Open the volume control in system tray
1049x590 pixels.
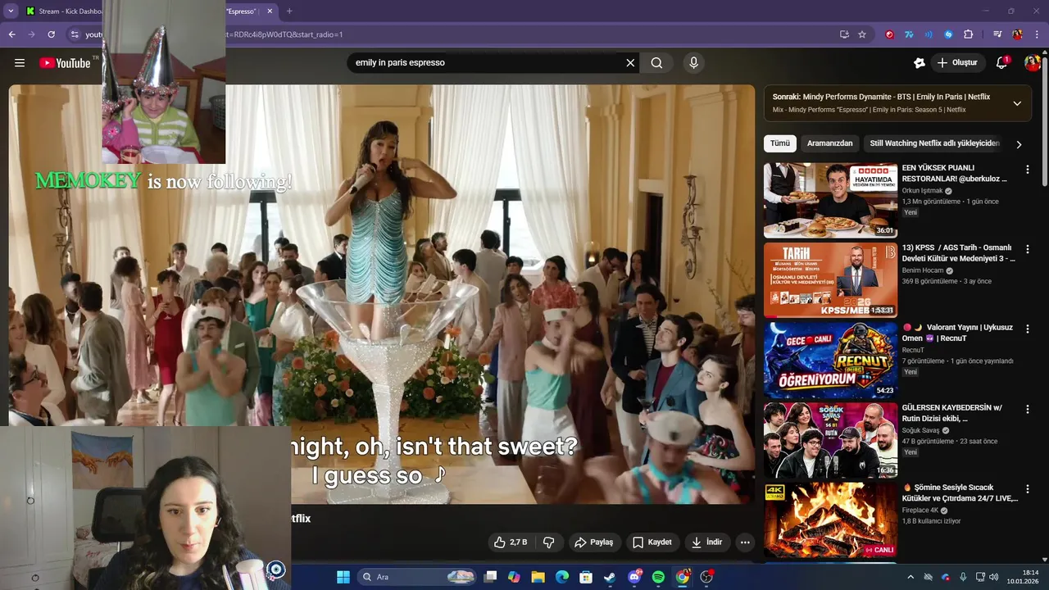(993, 577)
